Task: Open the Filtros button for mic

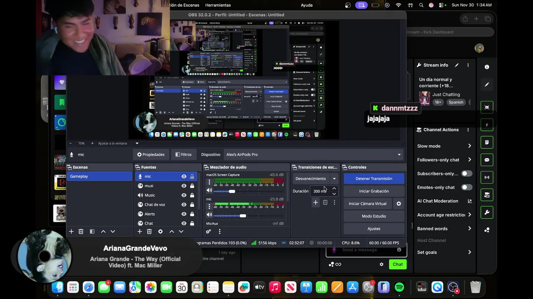Action: pyautogui.click(x=183, y=154)
